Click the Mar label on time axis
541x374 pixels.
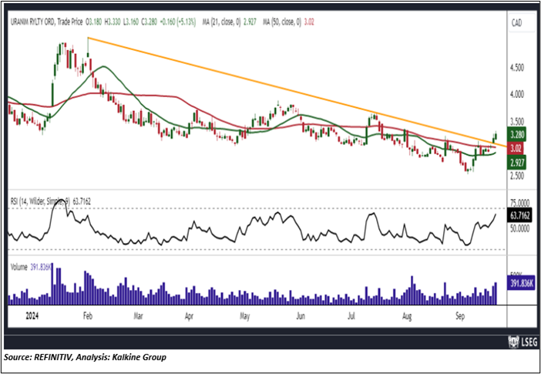pos(138,316)
